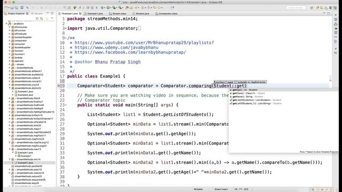
Task: Switch to the Servers view tab
Action: click(37, 13)
